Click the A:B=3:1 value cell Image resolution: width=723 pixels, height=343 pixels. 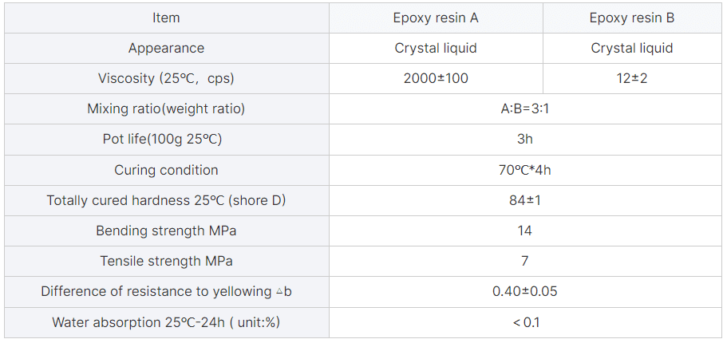525,108
